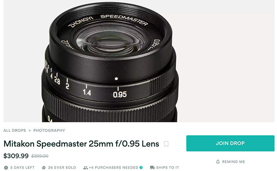Click the 5 Days Left label
Image resolution: width=277 pixels, height=171 pixels.
click(22, 167)
